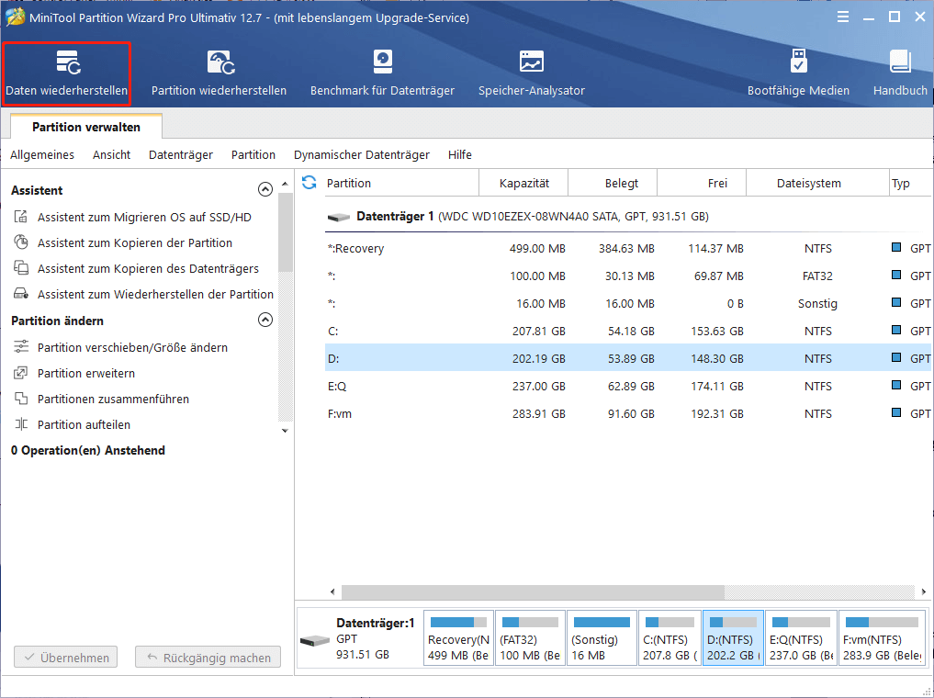934x698 pixels.
Task: Create Bootfähige Medien
Action: (798, 73)
